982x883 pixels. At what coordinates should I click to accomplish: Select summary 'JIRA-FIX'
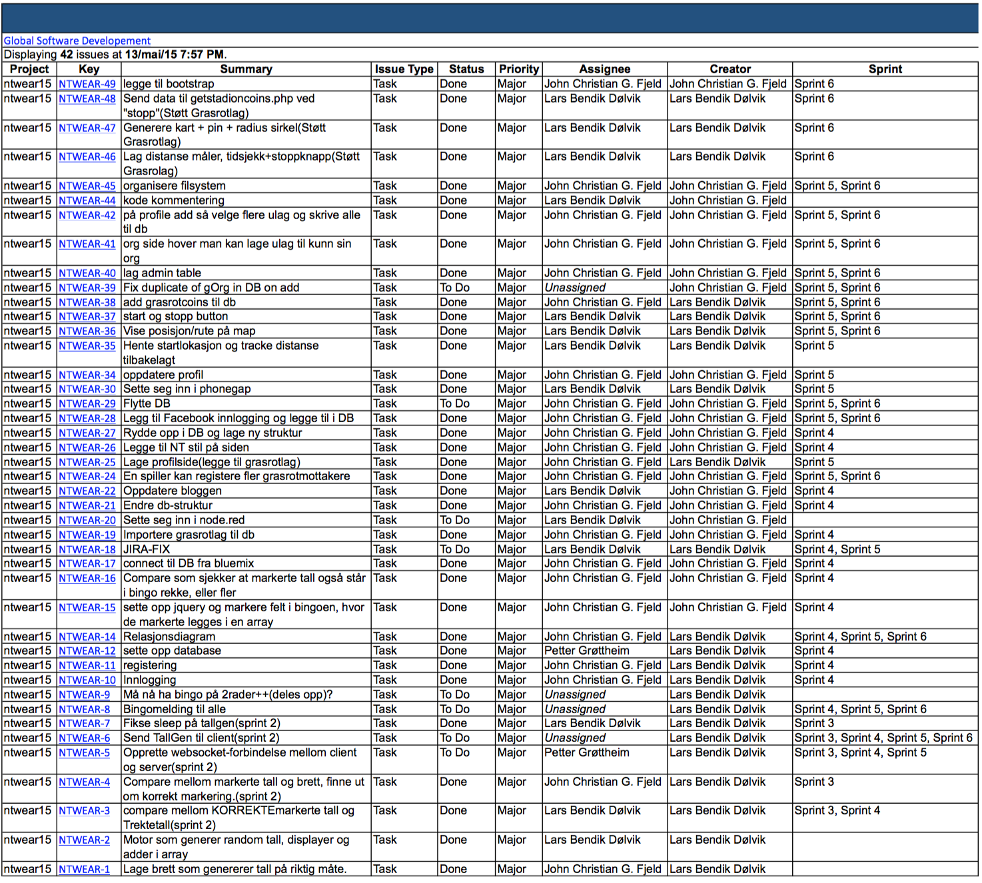tap(147, 549)
